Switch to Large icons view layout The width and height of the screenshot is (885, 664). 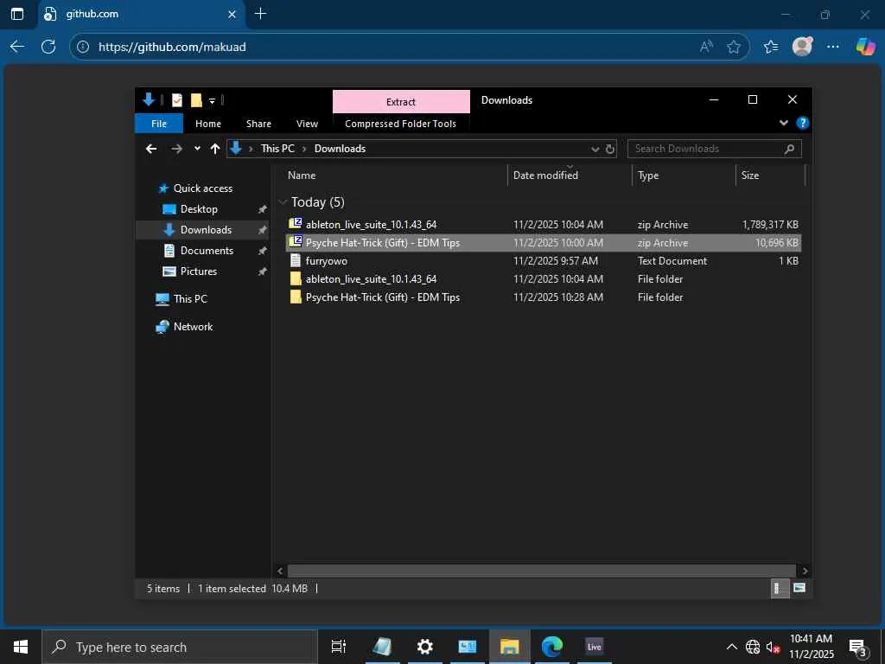point(799,588)
